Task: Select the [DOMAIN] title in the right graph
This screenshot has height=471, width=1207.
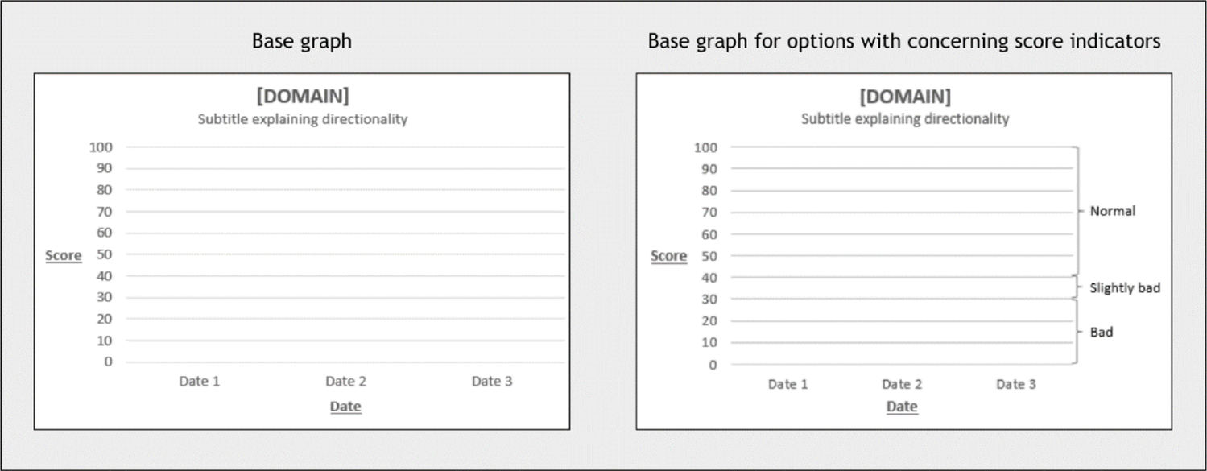Action: [x=905, y=97]
